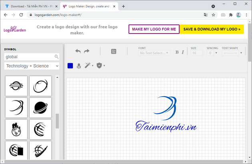This screenshot has width=252, height=164.
Task: Open the profile avatar menu
Action: [x=238, y=15]
